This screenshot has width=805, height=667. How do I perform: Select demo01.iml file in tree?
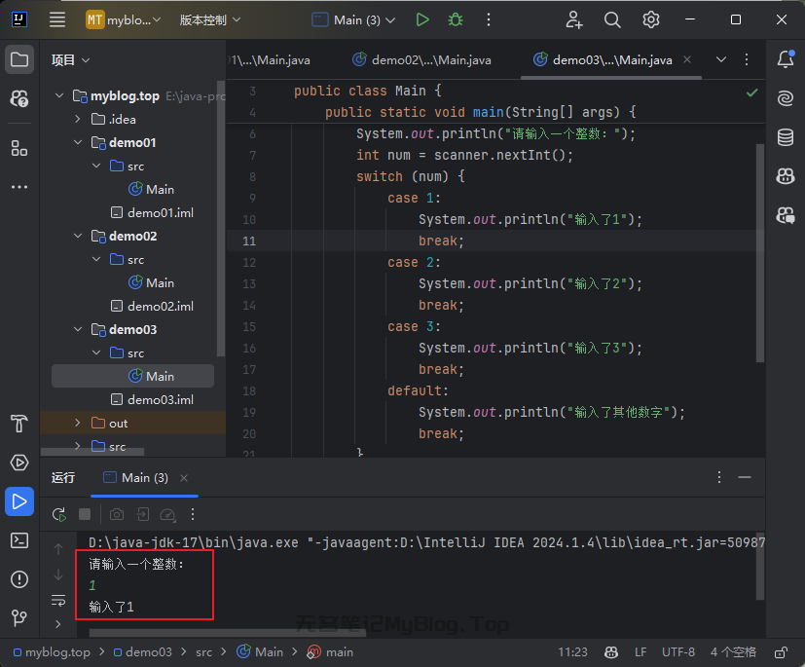[x=153, y=212]
